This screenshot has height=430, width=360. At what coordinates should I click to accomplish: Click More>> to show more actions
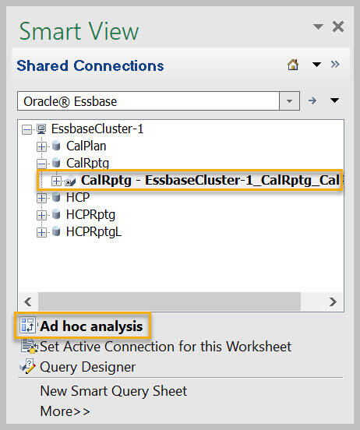(65, 411)
